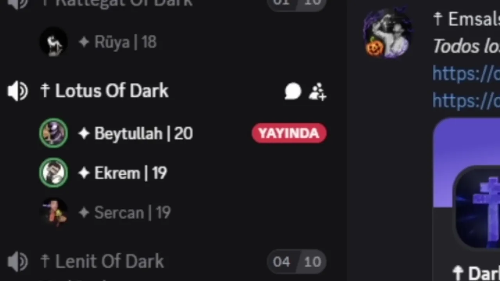Click the speaker icon beside Lenit Of Dark
The image size is (500, 281).
pyautogui.click(x=18, y=261)
